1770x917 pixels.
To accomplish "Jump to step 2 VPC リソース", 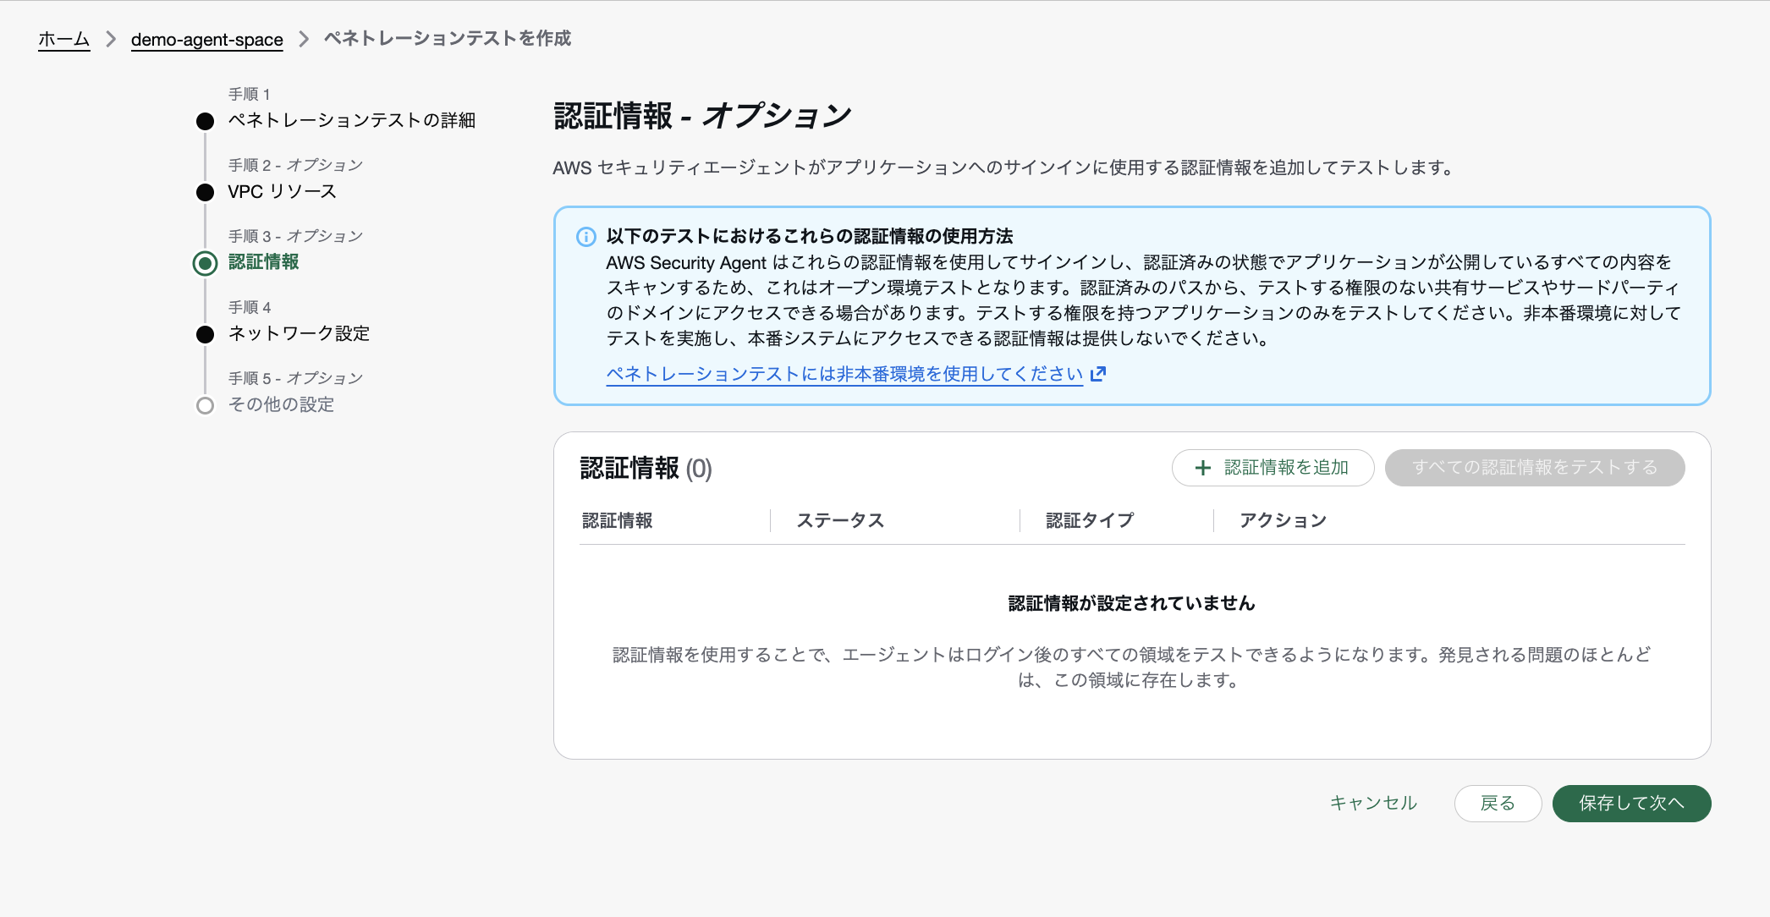I will click(x=283, y=191).
